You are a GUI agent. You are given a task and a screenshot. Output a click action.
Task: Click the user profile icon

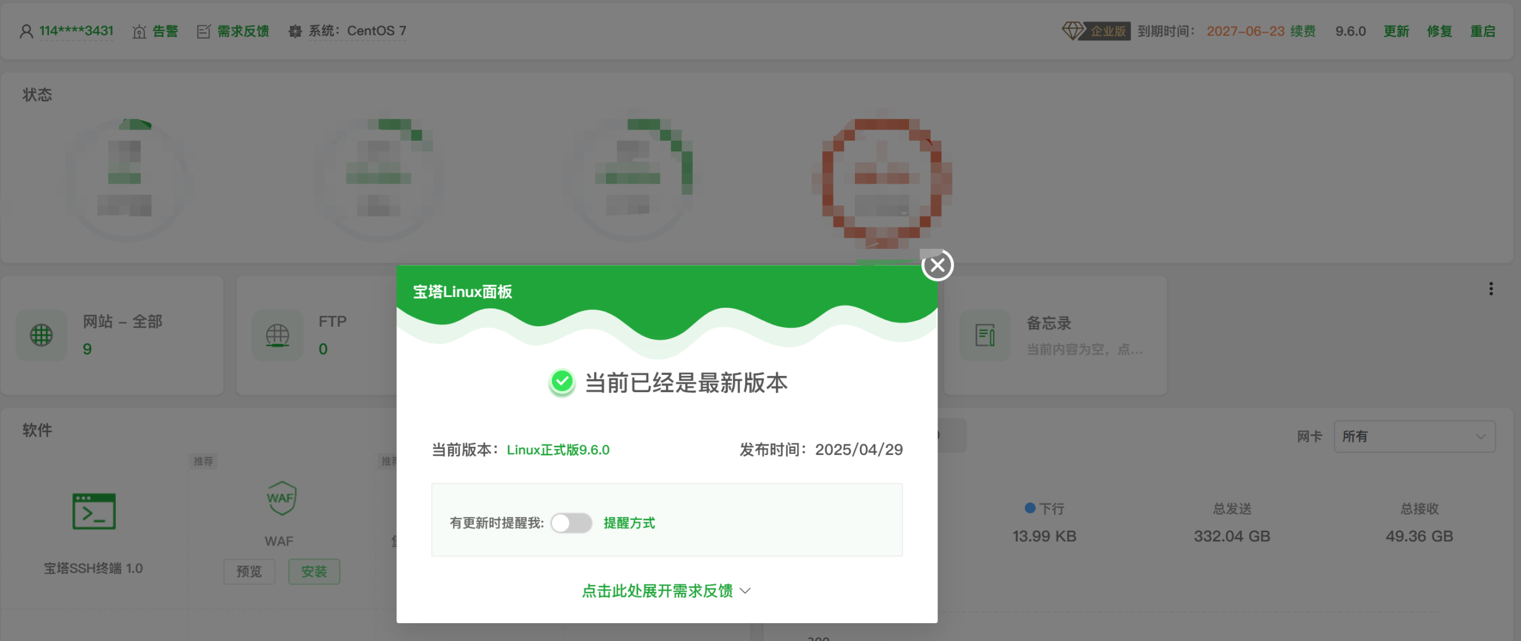click(x=26, y=31)
